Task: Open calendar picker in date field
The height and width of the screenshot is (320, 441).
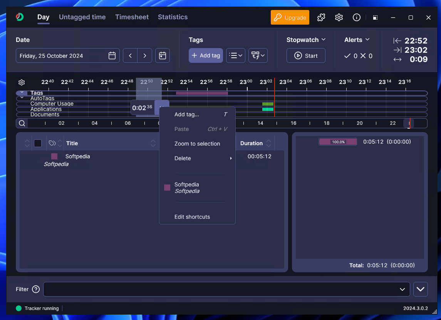Action: 112,56
